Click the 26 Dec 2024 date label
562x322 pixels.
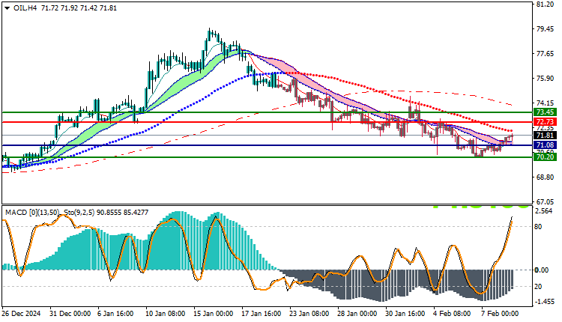pyautogui.click(x=21, y=314)
